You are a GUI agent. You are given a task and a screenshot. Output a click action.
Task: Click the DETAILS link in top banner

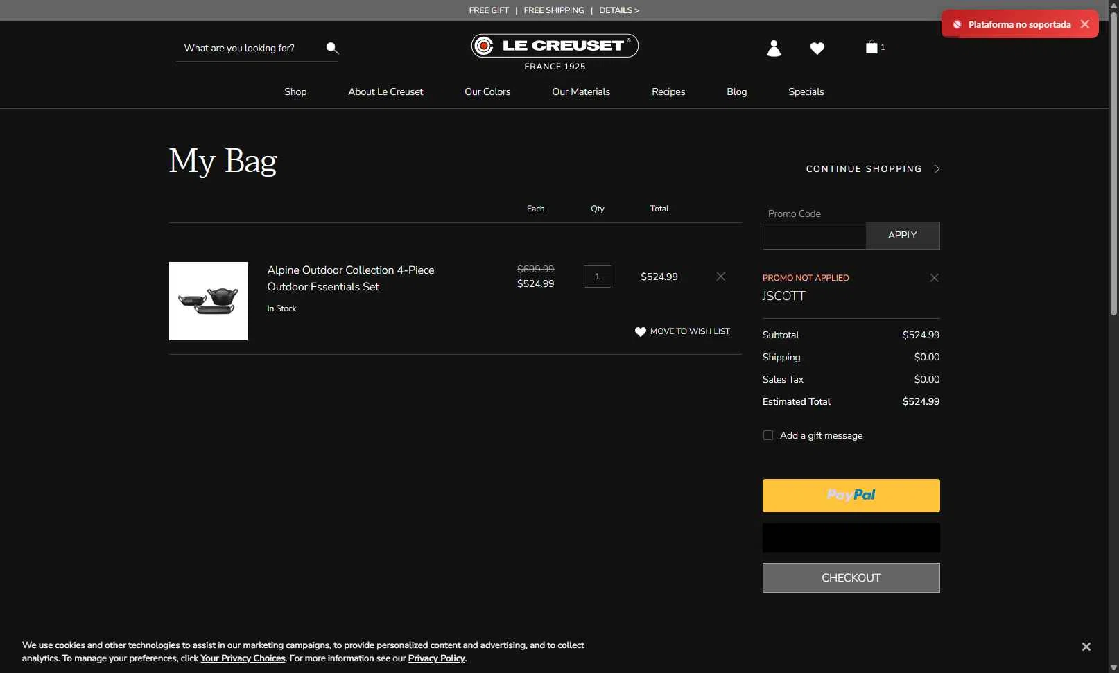click(x=619, y=10)
